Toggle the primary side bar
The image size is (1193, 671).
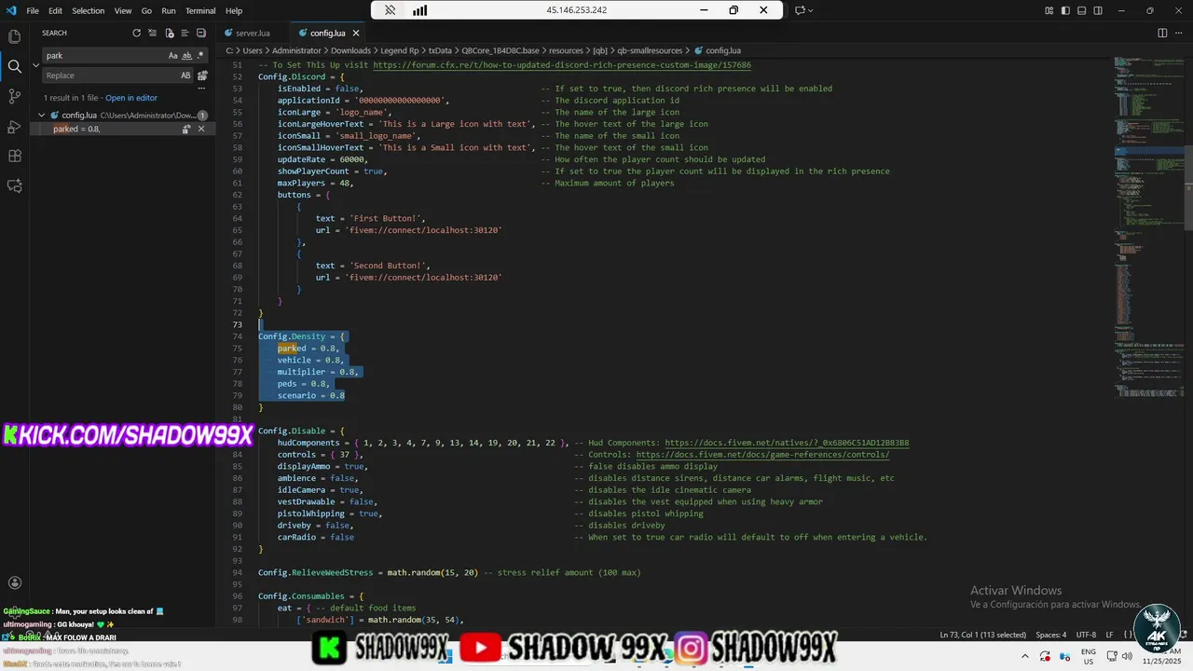coord(1065,10)
